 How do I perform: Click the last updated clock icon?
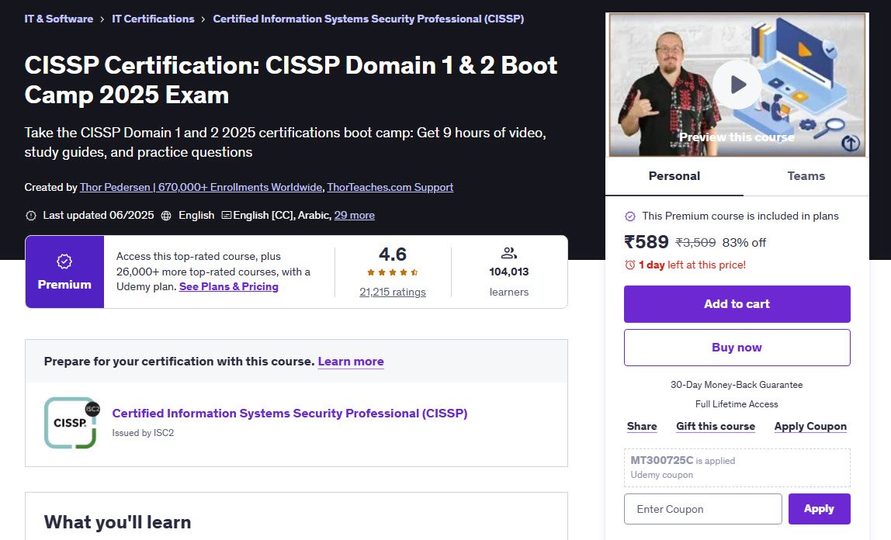pos(31,216)
